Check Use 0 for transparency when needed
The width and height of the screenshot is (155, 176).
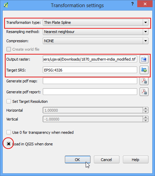tap(9, 132)
